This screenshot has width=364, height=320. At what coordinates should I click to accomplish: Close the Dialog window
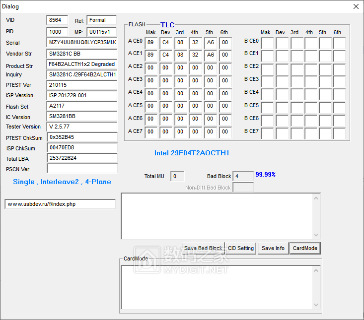[356, 6]
